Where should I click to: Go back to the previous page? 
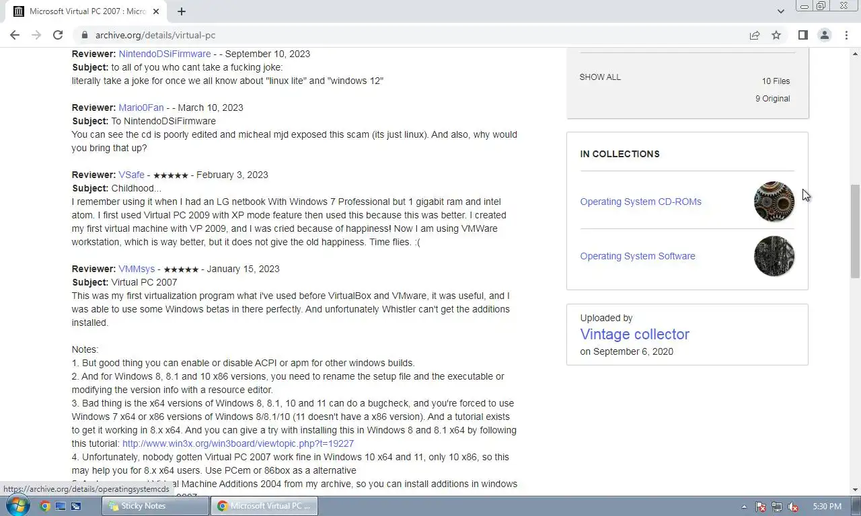(x=15, y=35)
